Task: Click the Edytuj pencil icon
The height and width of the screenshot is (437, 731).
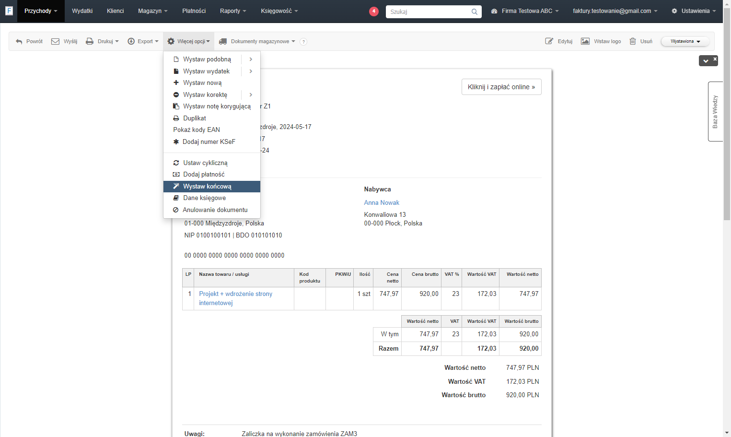Action: [x=549, y=41]
